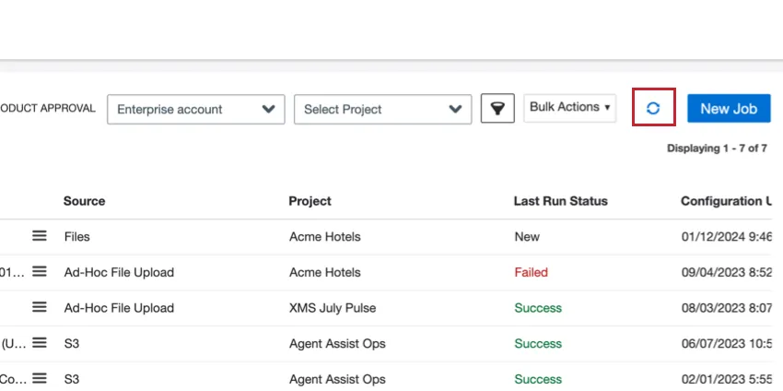
Task: Open the Select Project dropdown
Action: coord(382,109)
